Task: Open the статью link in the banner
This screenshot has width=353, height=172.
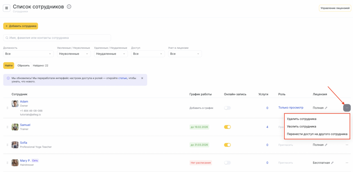Action: click(122, 78)
